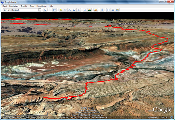Viewport: 175px width, 120px height.
Task: Open the Hilfe menu
Action: coord(51,6)
